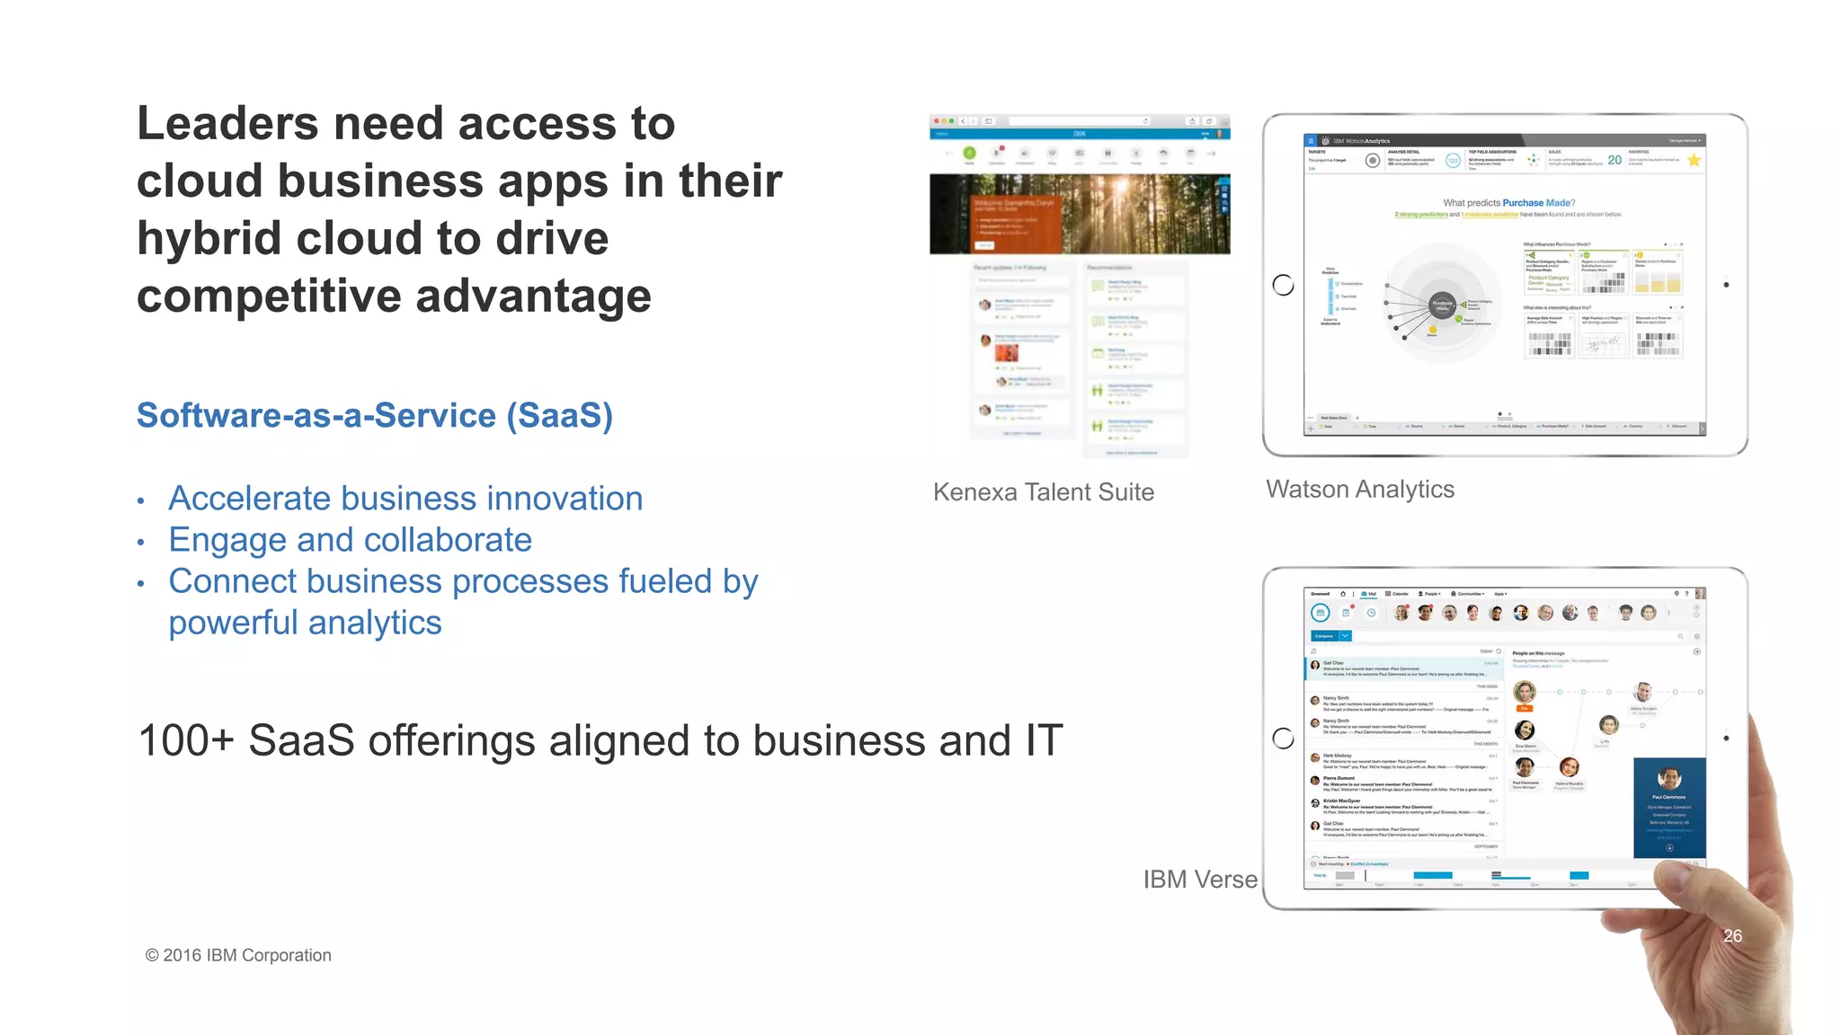Click the Safari back button in Kenexa window
Screen dimensions: 1841x1035
pos(963,121)
